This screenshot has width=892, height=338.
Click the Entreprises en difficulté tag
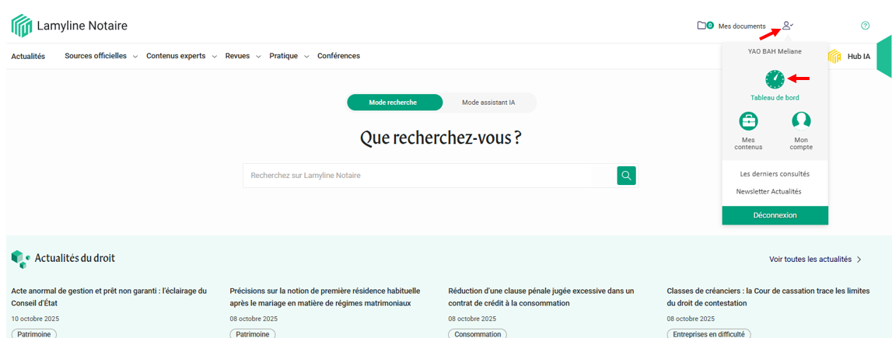(709, 334)
